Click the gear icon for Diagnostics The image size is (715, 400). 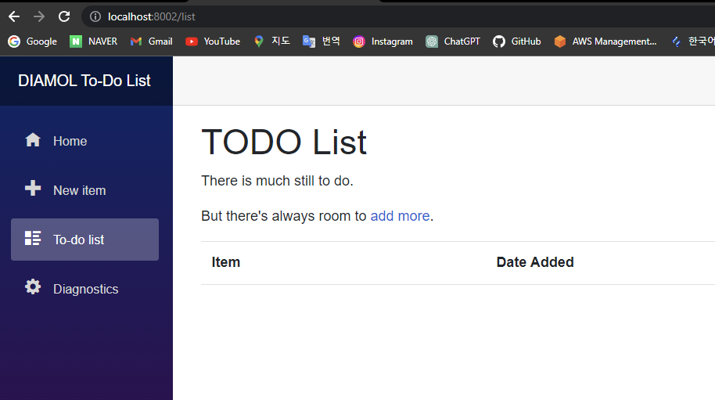pyautogui.click(x=33, y=286)
